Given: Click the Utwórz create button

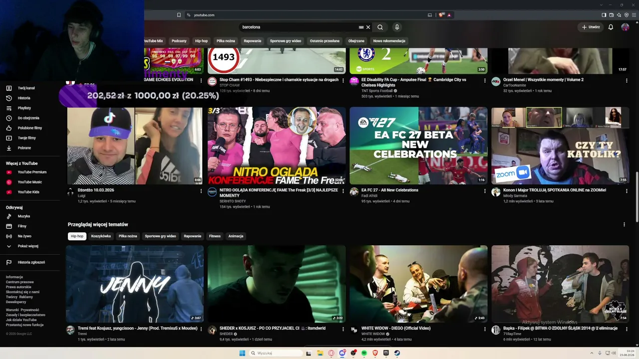Looking at the screenshot, I should click(x=591, y=27).
